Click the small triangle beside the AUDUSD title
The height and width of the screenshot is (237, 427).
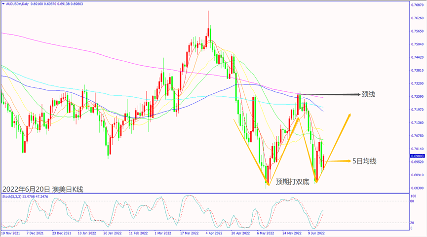tap(3, 3)
